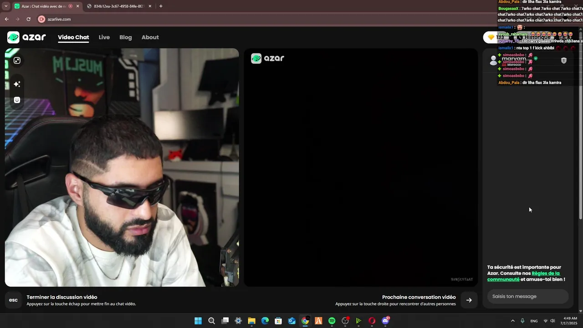Click the ENG language indicator

tap(534, 321)
